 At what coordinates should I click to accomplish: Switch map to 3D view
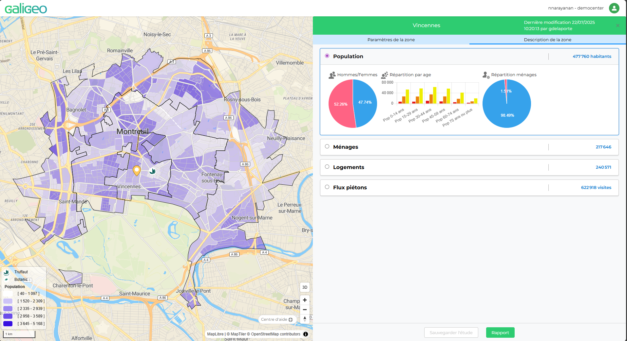coord(305,287)
